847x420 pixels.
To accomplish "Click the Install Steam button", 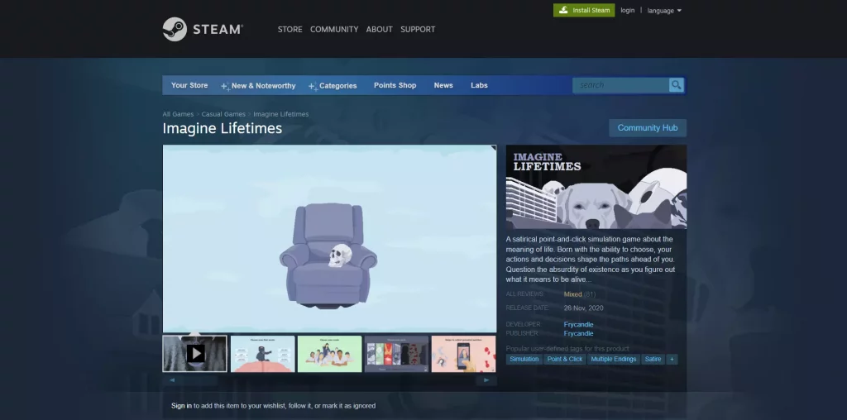I will [584, 10].
